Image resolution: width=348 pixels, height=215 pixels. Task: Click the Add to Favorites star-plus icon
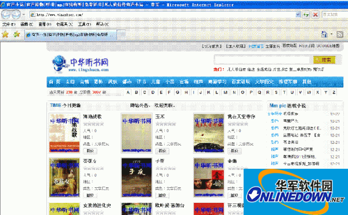(17, 34)
